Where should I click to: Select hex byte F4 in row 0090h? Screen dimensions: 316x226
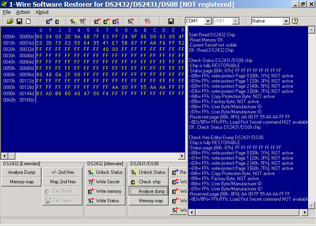[105, 94]
